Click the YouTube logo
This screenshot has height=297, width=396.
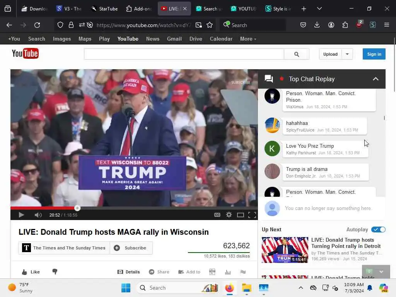pyautogui.click(x=25, y=53)
